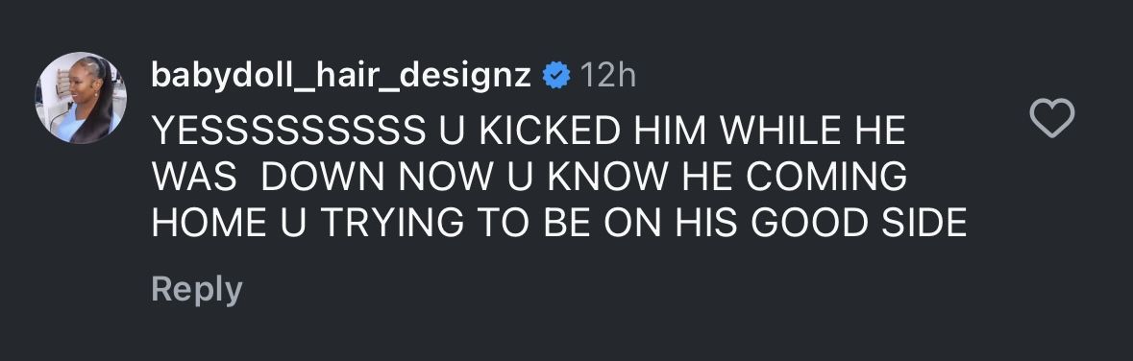Open the babydoll_hair_designz username link
This screenshot has width=1133, height=361.
pyautogui.click(x=341, y=76)
